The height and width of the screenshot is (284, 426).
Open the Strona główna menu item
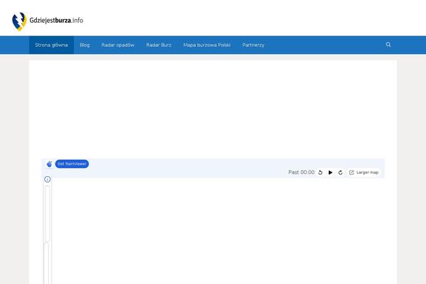[x=51, y=45]
